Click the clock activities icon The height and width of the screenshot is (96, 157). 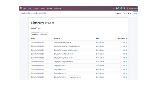(x=121, y=8)
